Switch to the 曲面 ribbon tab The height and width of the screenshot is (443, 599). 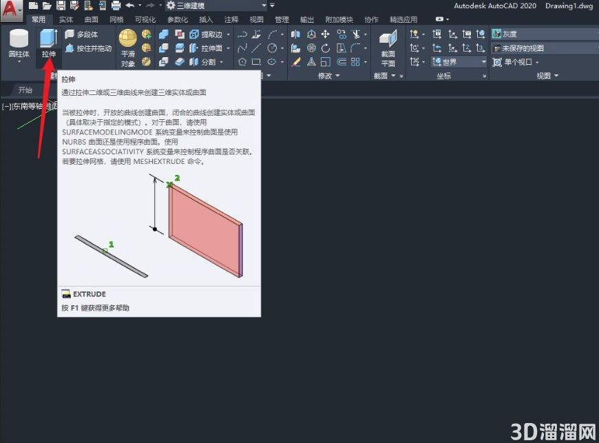(x=92, y=19)
